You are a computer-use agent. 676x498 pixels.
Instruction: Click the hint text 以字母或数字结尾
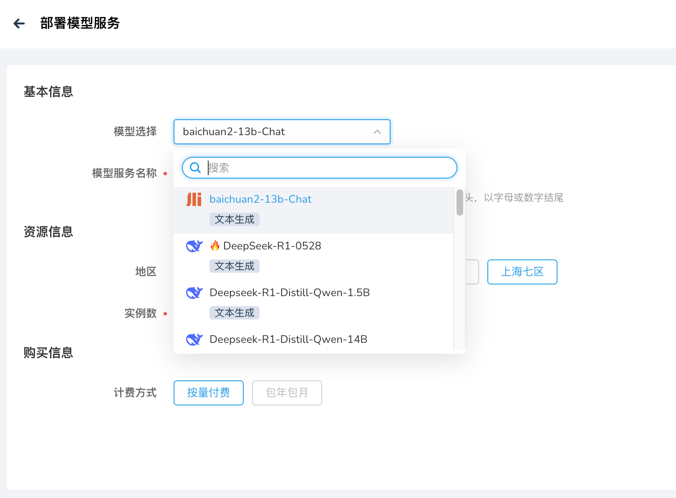click(x=524, y=198)
